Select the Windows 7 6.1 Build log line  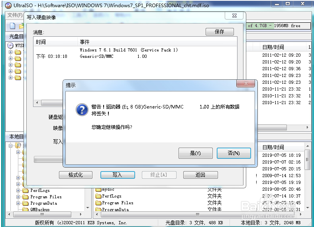tap(129, 50)
